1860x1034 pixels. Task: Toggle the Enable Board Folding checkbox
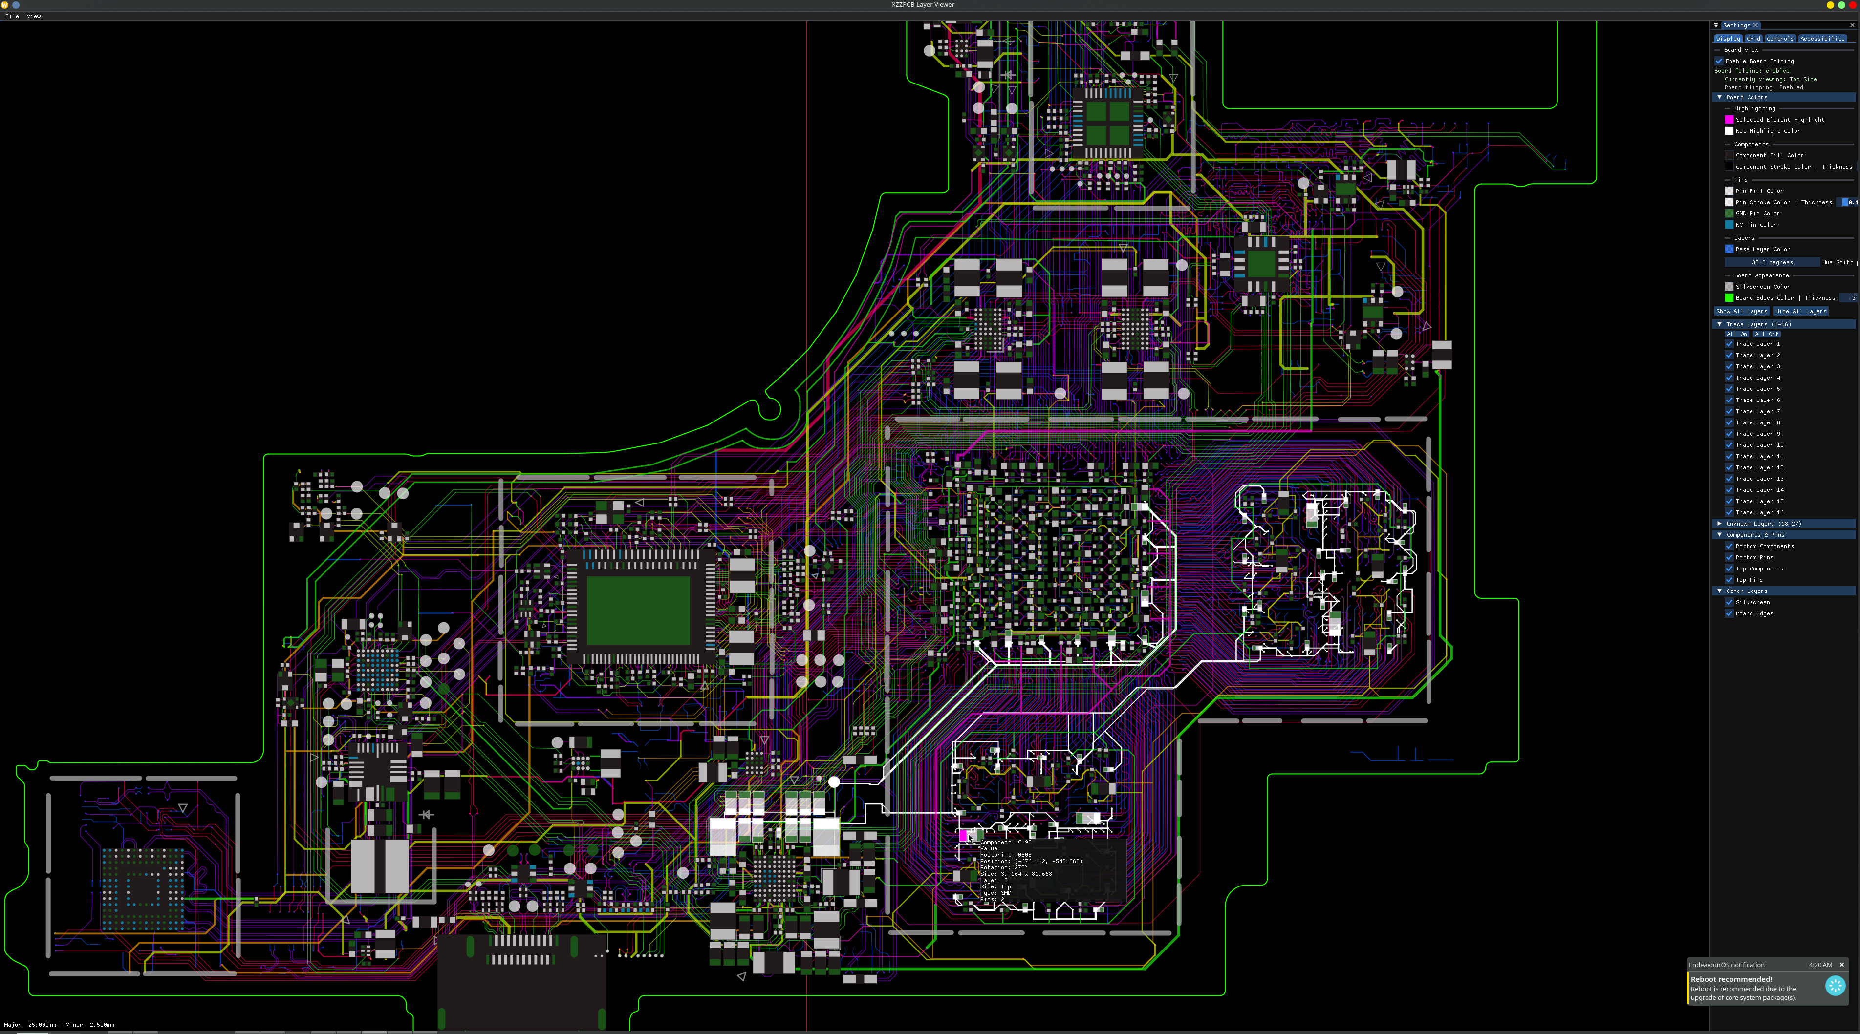pyautogui.click(x=1719, y=62)
